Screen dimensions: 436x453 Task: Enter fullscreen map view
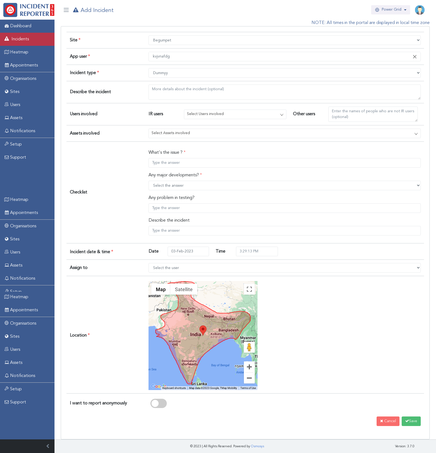[249, 289]
